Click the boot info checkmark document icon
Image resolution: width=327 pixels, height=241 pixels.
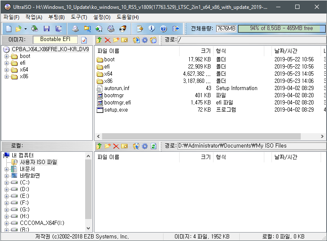(x=84, y=40)
